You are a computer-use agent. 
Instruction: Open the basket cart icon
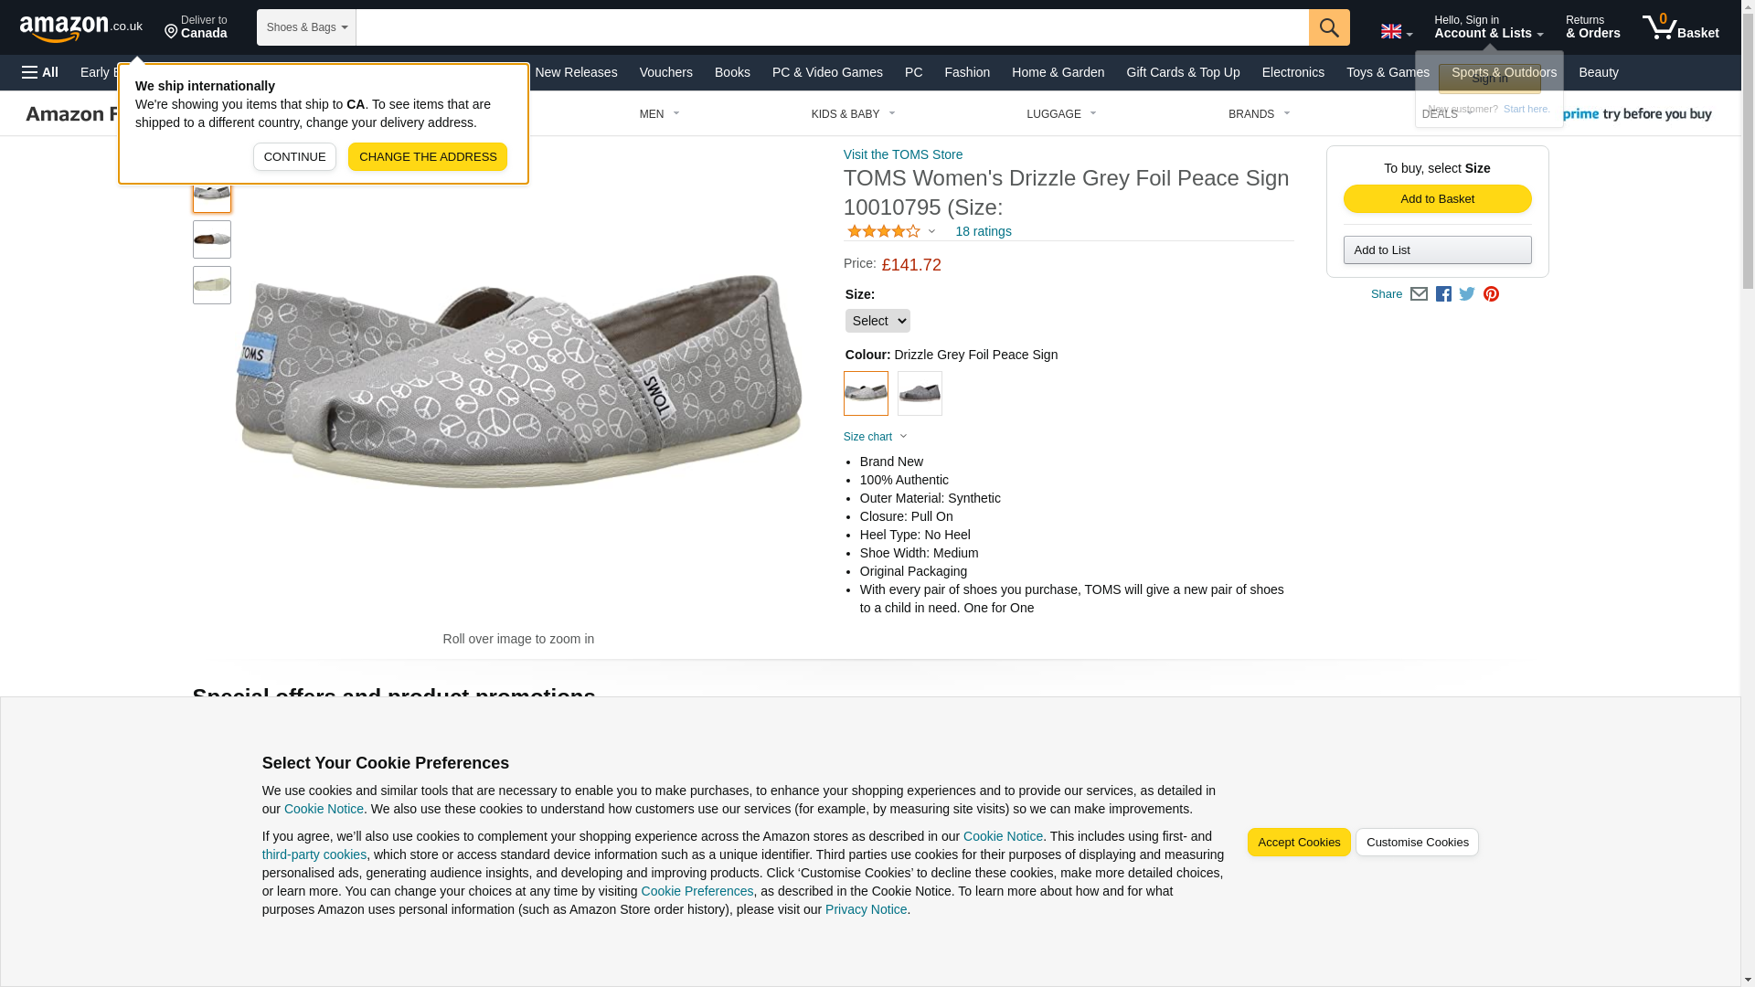coord(1680,27)
